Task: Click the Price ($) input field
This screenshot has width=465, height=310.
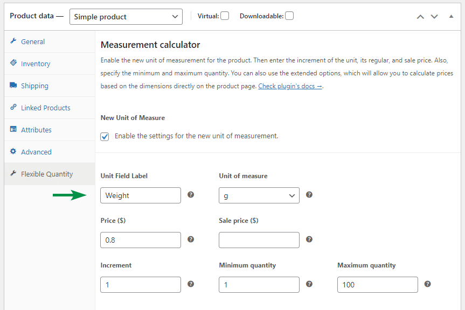Action: pyautogui.click(x=141, y=240)
